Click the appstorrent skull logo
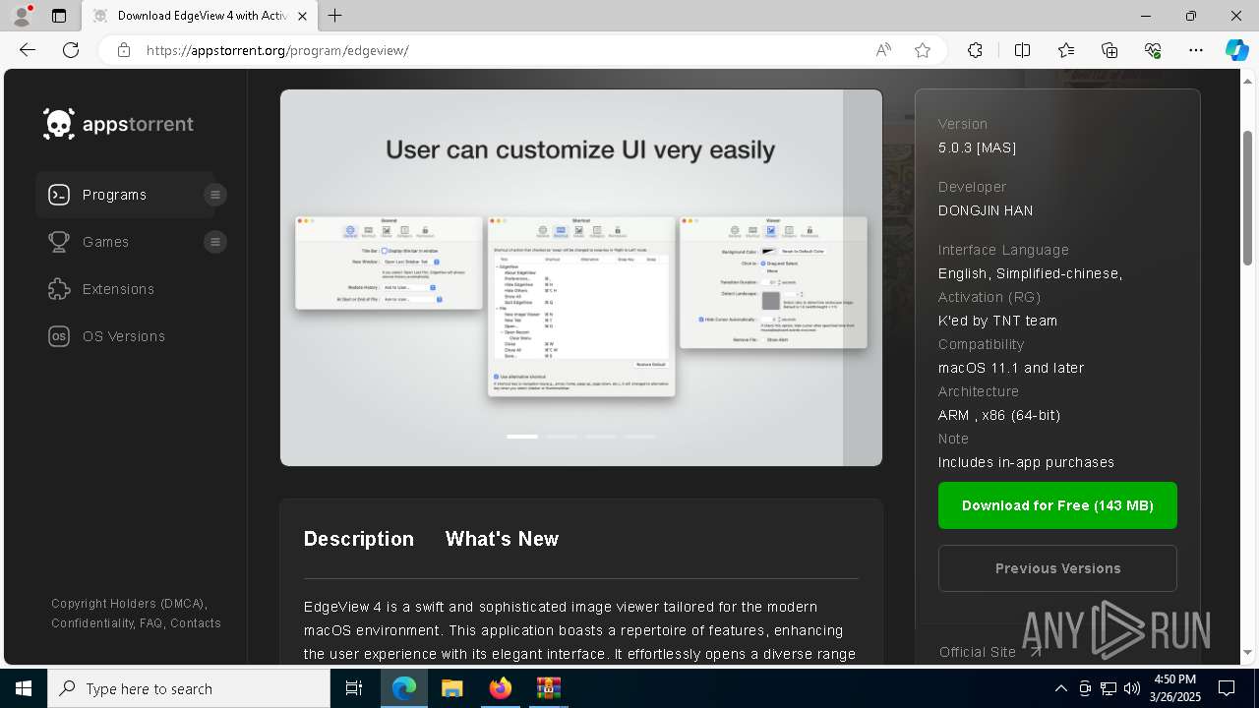The height and width of the screenshot is (708, 1259). pos(59,124)
